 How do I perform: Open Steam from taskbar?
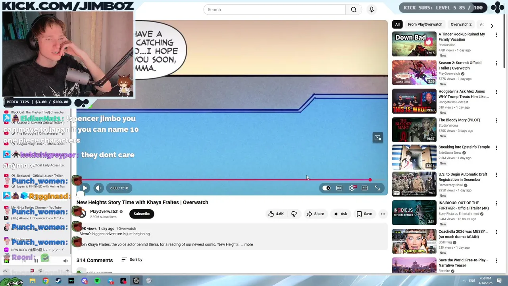pyautogui.click(x=59, y=281)
